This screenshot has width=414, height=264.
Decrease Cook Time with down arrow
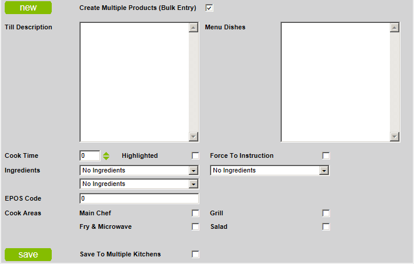pos(106,158)
